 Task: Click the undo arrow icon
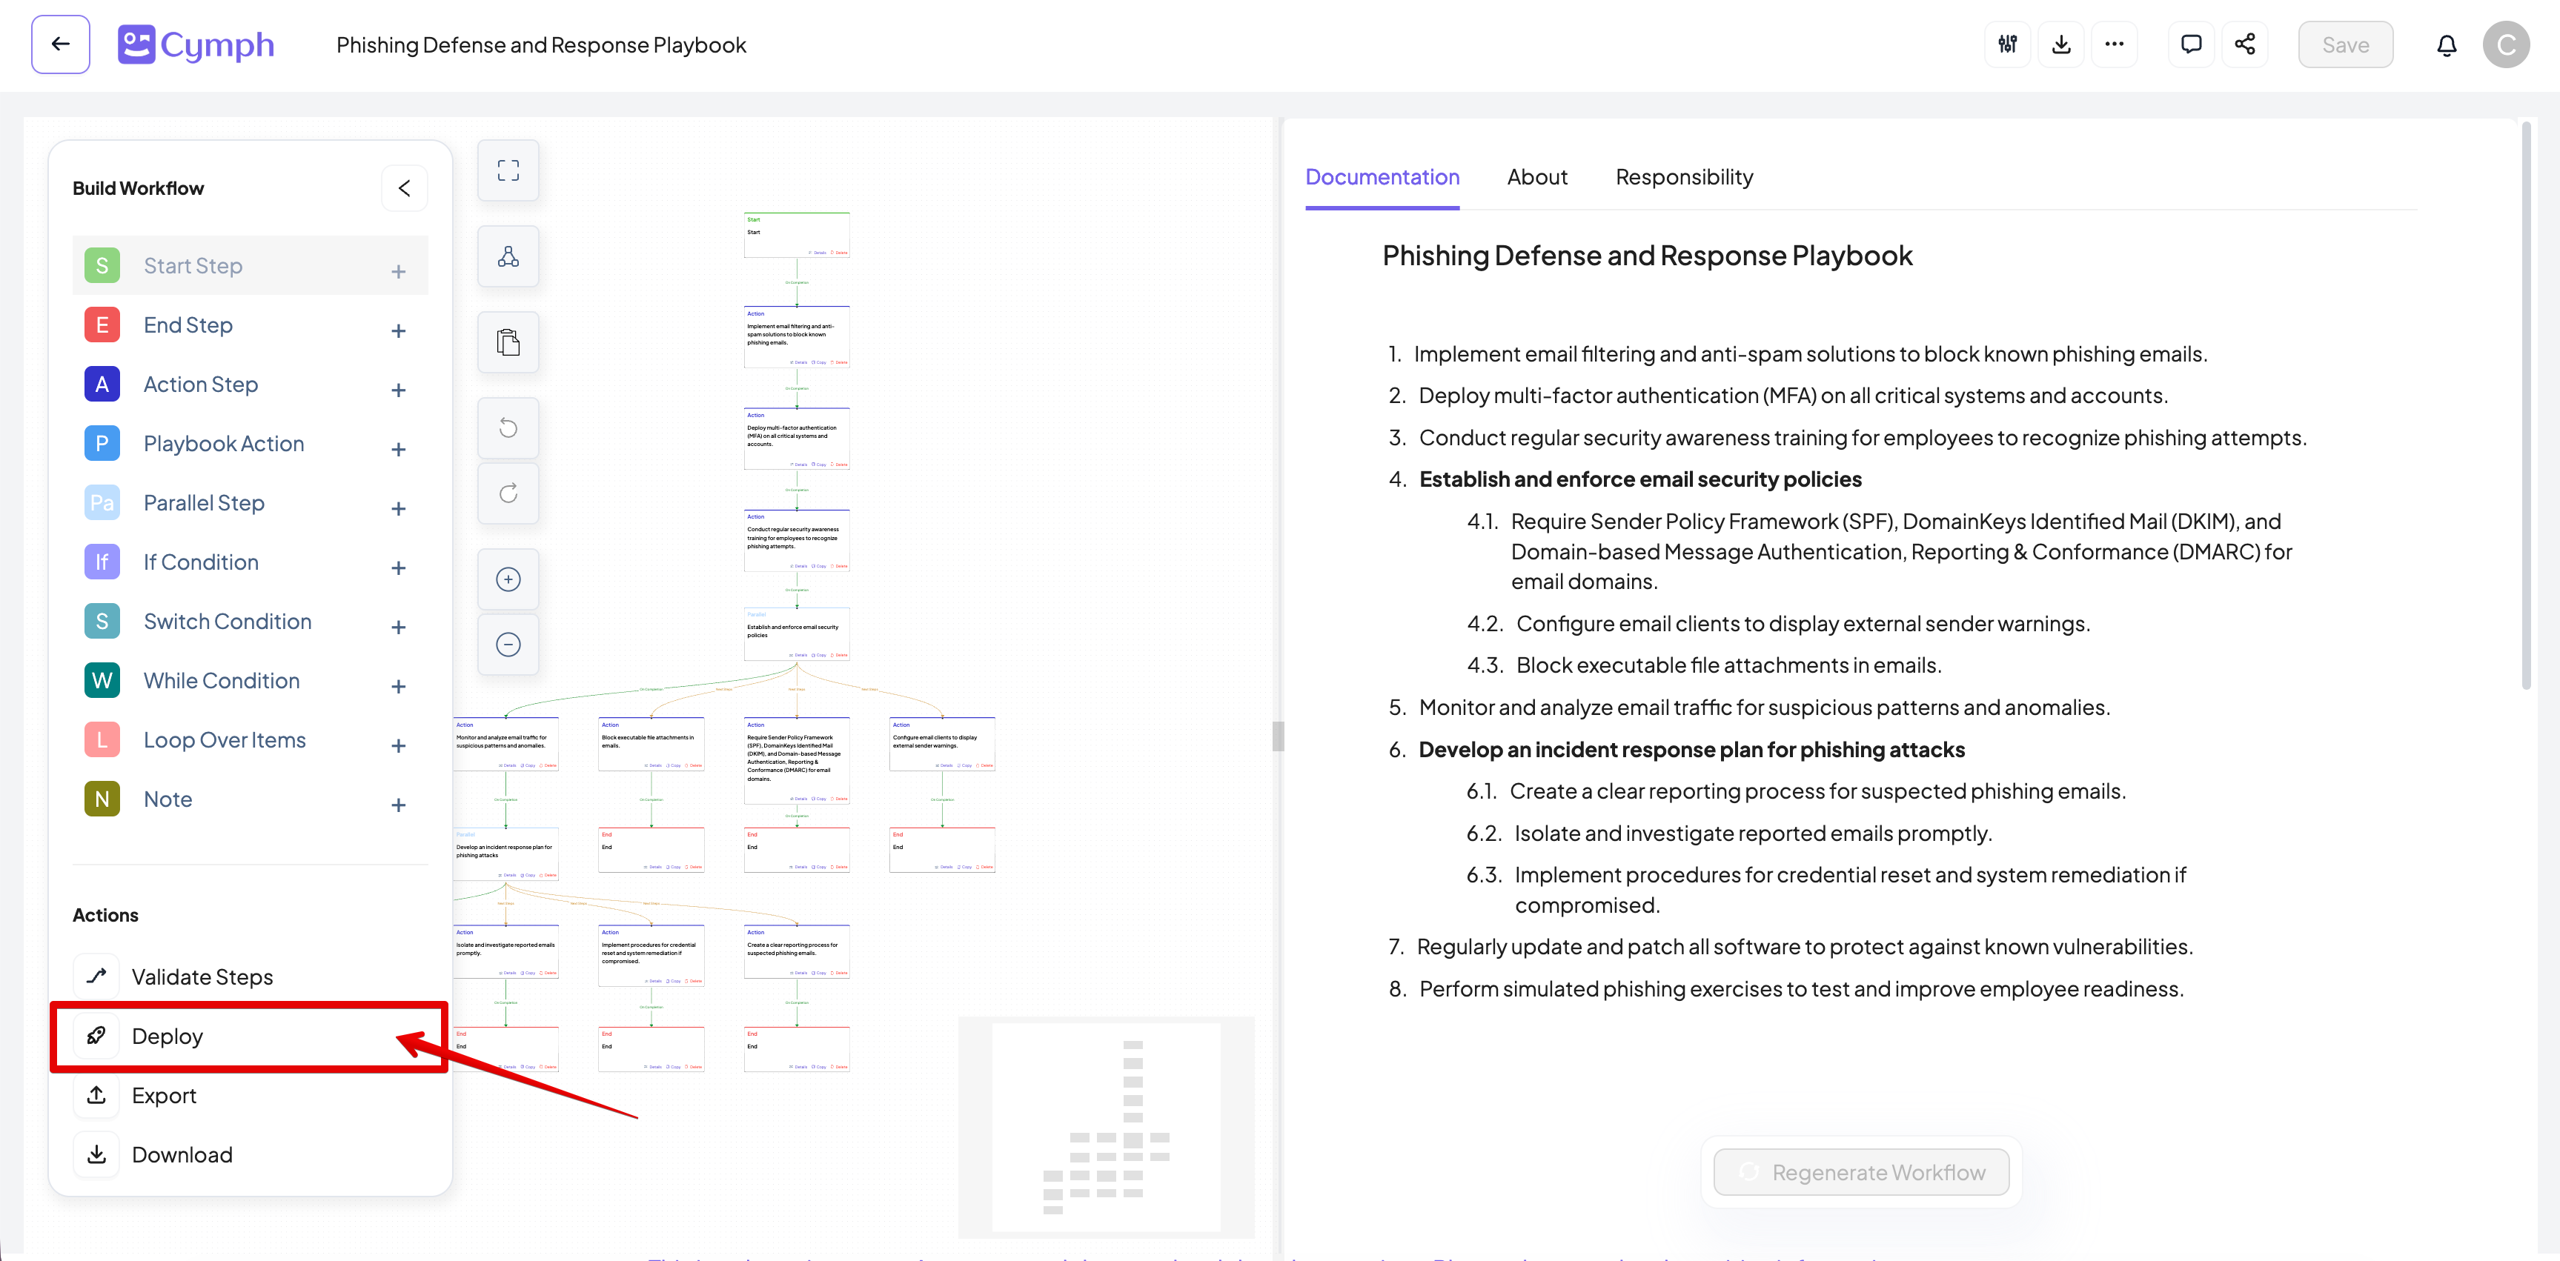click(x=508, y=428)
